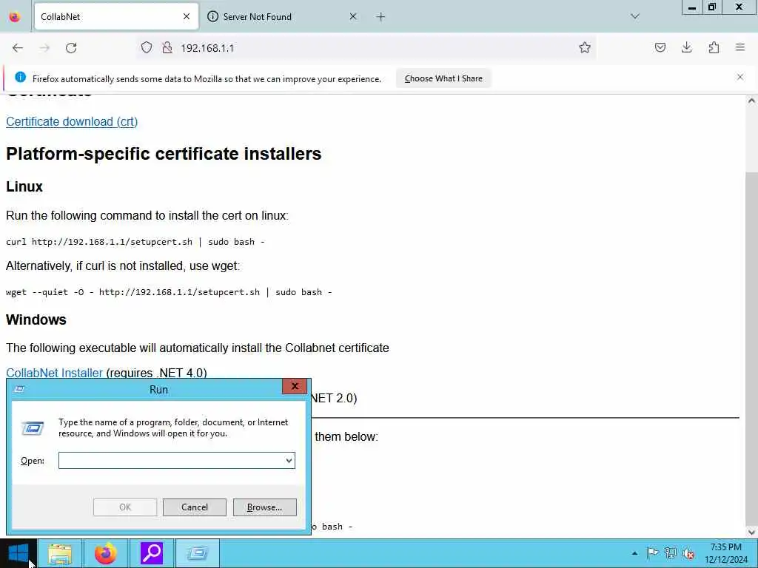
Task: Click the curl setupcert.sh command text
Action: 135,242
